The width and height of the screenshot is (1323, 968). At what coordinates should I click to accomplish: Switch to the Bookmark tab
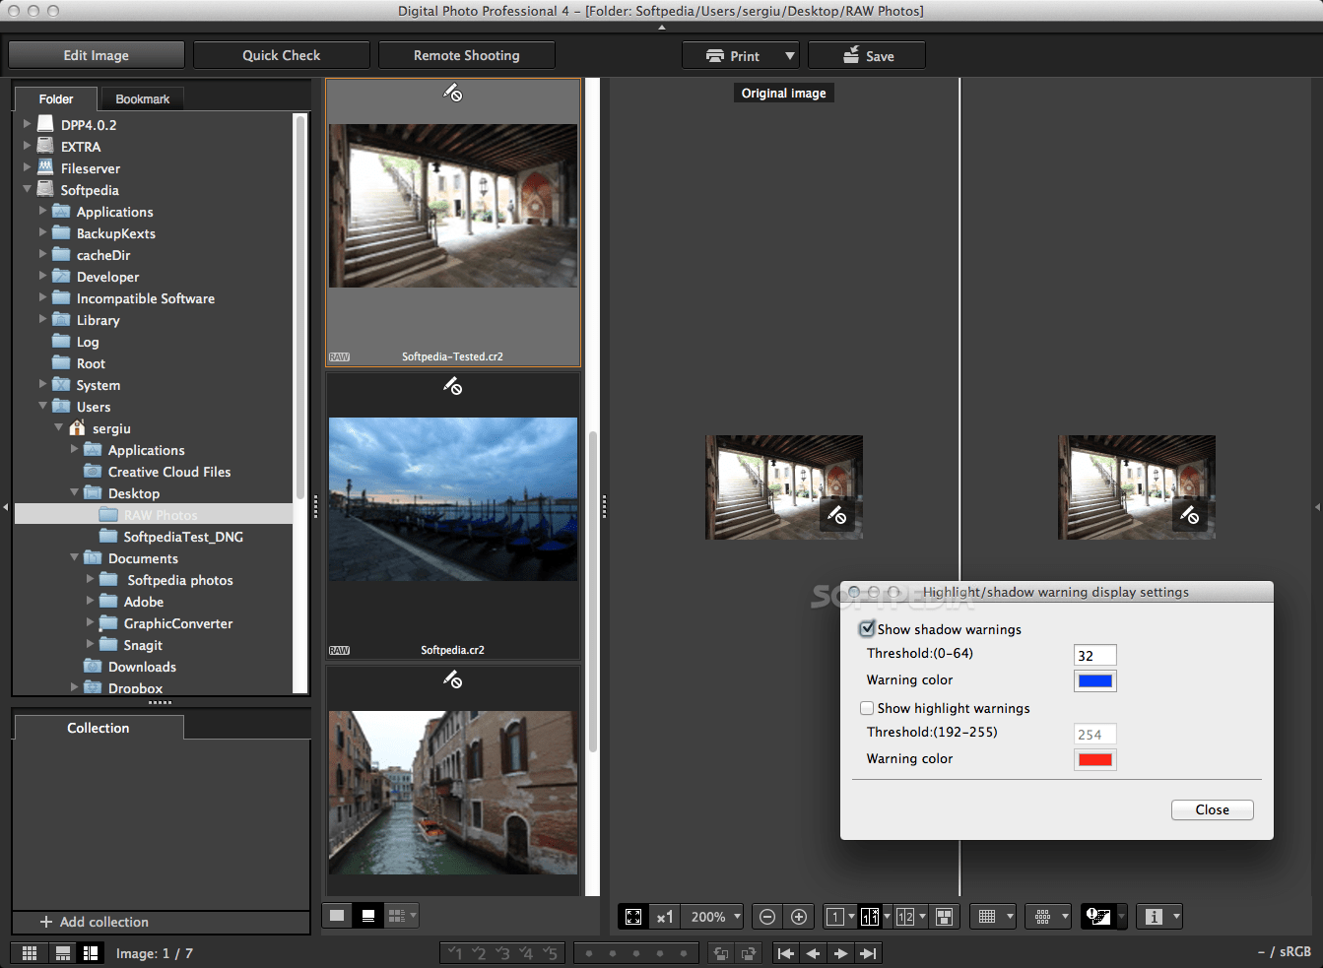click(143, 99)
